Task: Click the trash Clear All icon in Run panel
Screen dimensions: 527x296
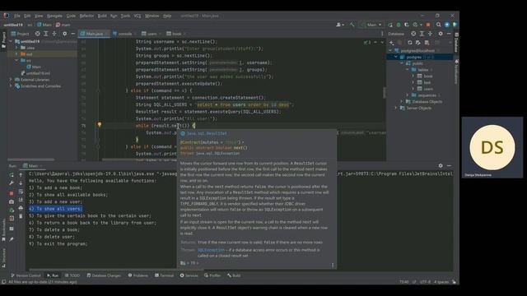Action: (x=21, y=216)
